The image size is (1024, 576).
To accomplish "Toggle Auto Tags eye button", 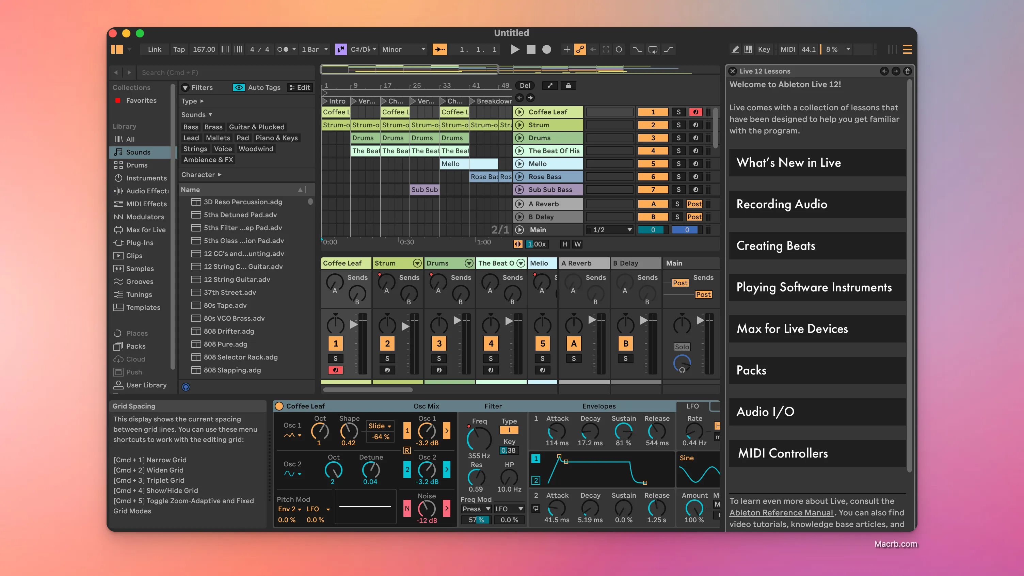I will coord(239,87).
